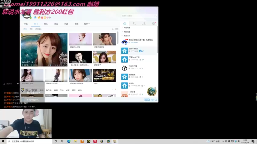257x144 pixels.
Task: Click the taskbar clock showing 19:55
Action: [x=245, y=141]
